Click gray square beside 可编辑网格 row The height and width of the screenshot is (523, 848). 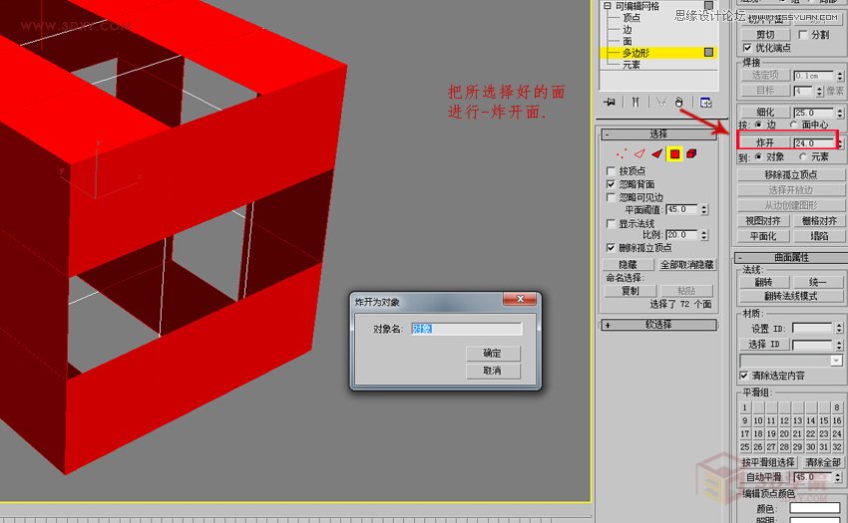pos(708,5)
